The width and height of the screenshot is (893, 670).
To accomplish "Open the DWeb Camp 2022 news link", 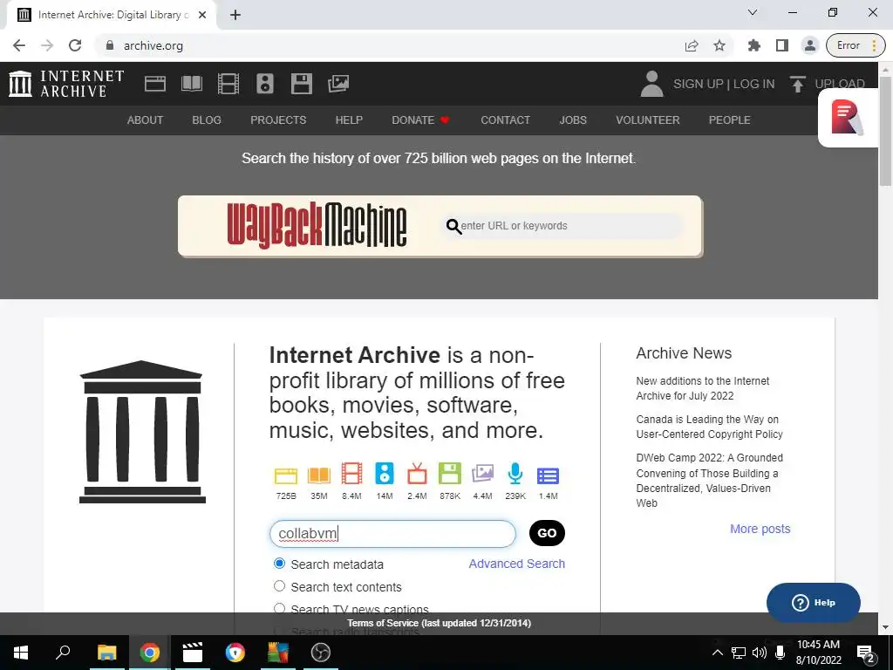I will (709, 480).
